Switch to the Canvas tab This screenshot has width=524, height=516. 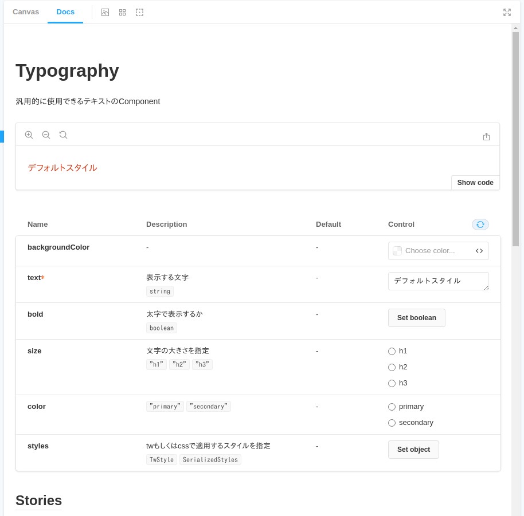pos(26,12)
